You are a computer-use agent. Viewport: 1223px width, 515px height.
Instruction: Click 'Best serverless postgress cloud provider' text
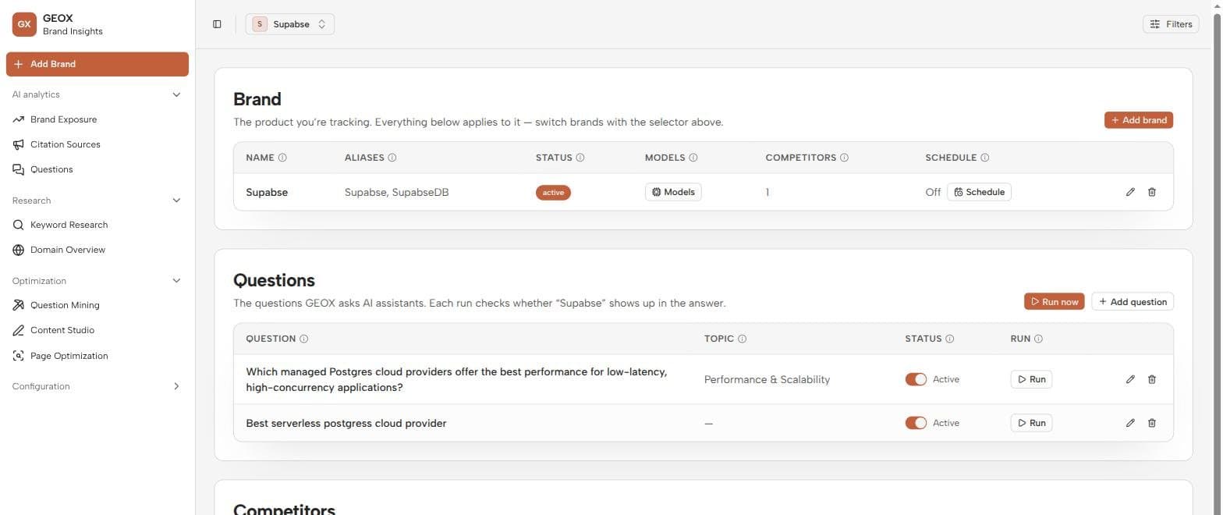point(346,423)
